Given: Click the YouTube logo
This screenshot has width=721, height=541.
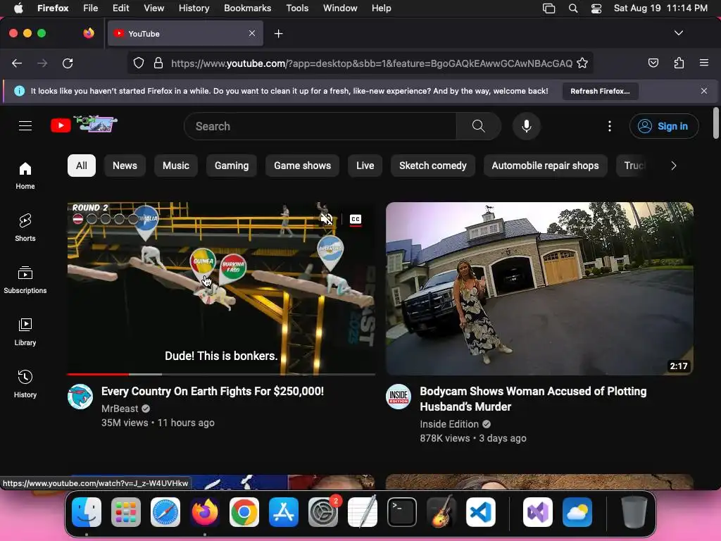Looking at the screenshot, I should pyautogui.click(x=83, y=125).
